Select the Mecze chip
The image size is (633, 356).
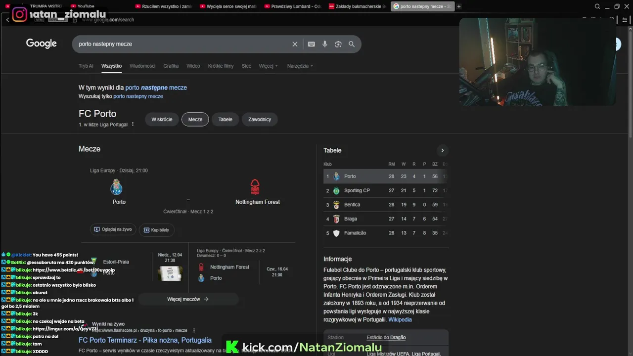click(195, 119)
